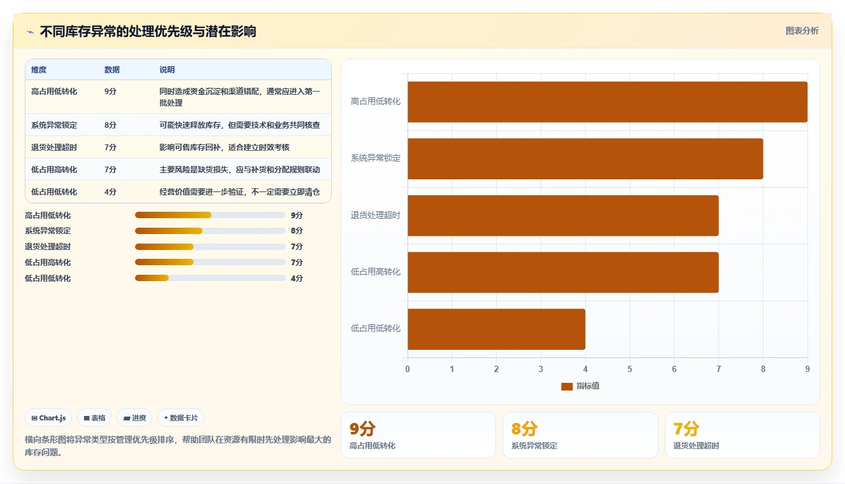Click the 指标值 legend label

click(588, 387)
